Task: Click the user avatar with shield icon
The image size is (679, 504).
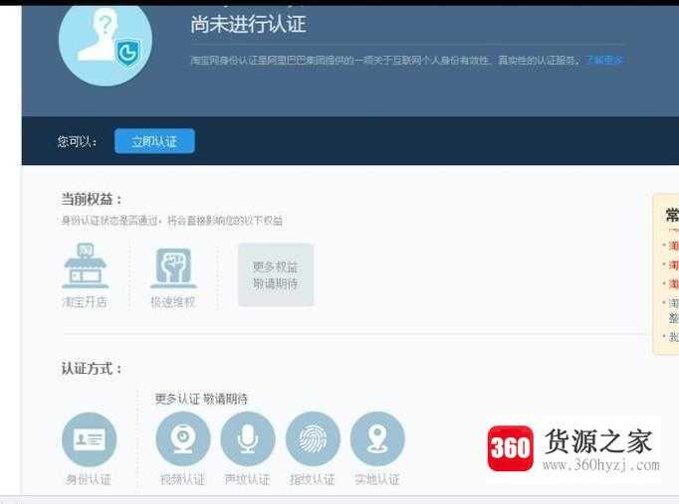Action: [106, 44]
